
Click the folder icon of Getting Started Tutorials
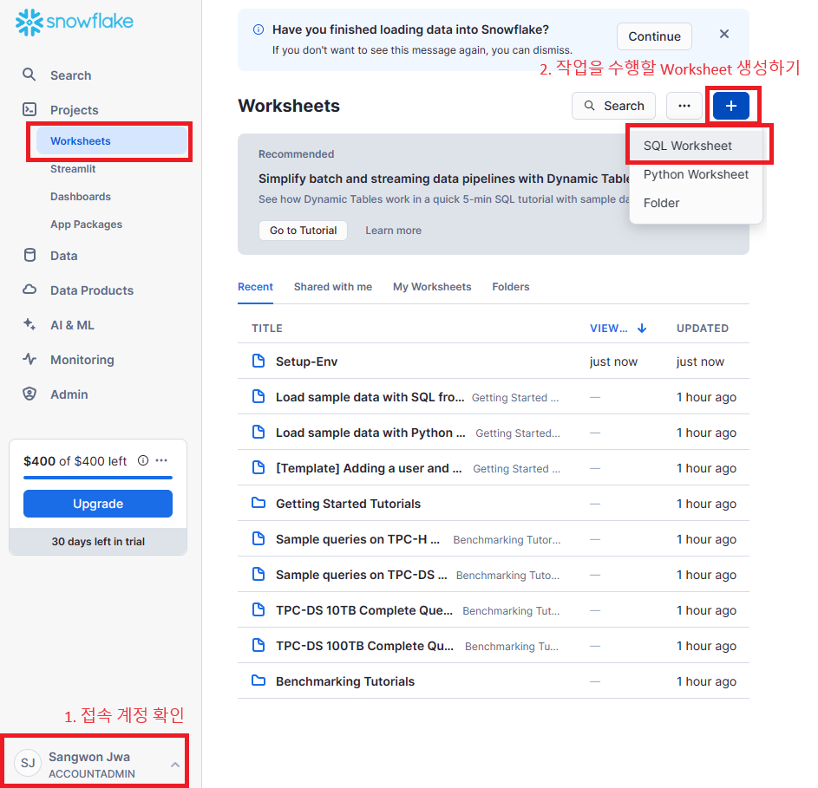coord(258,504)
